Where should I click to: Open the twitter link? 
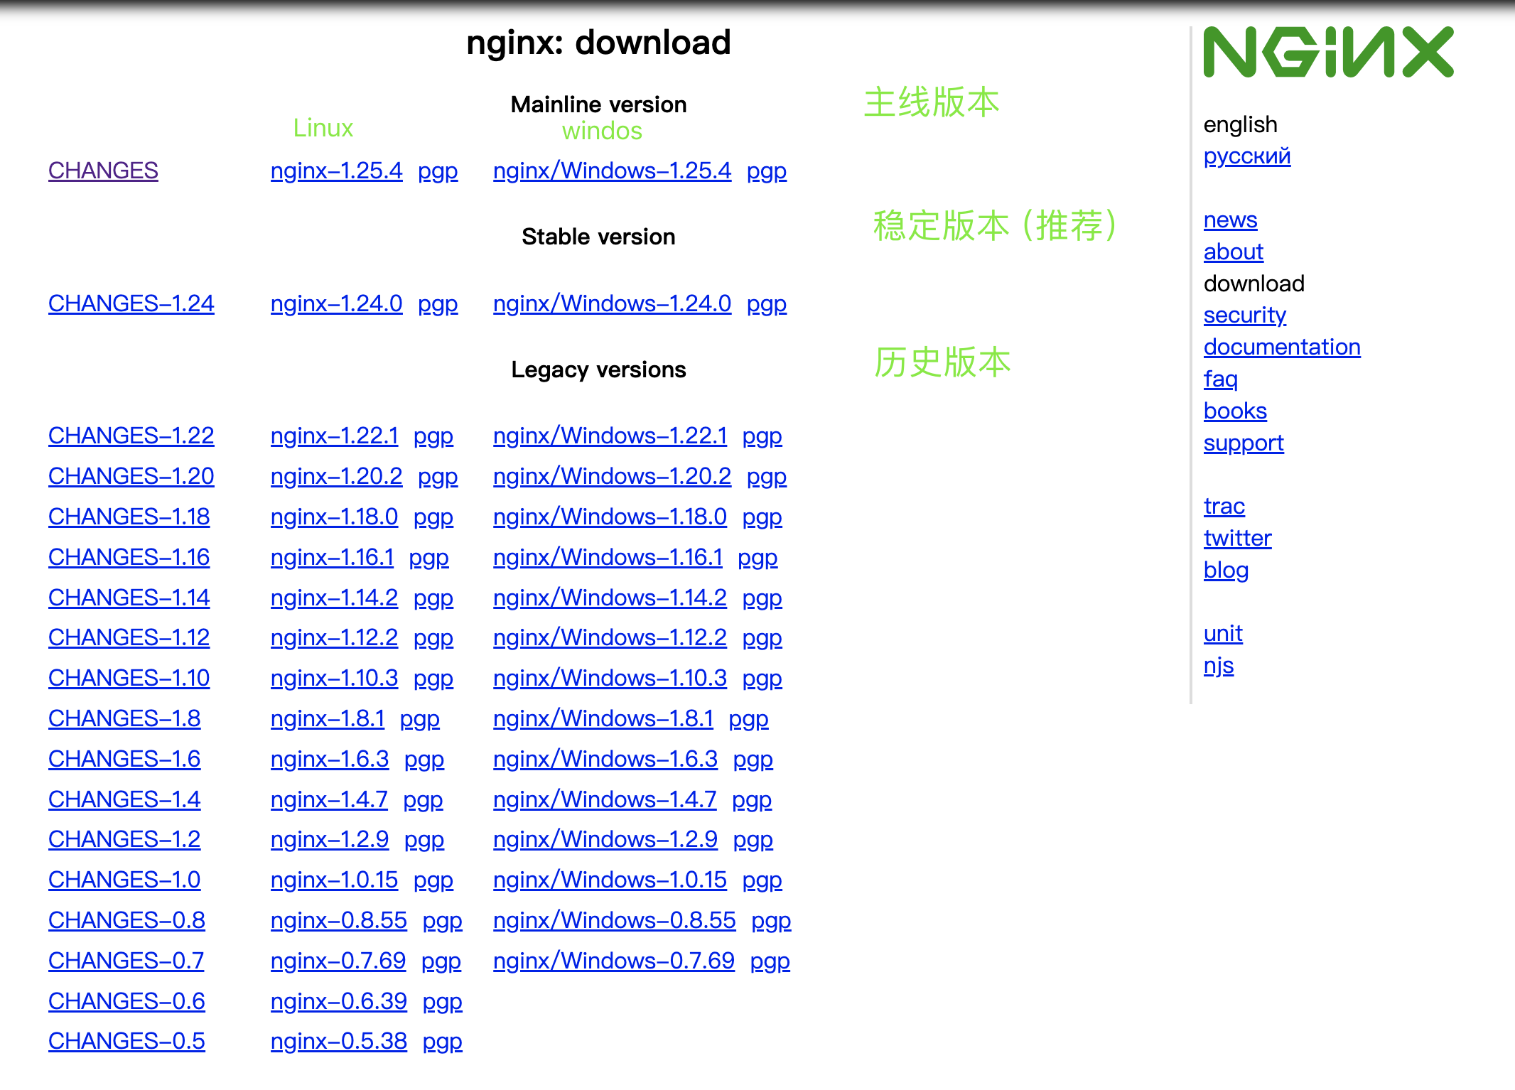[1237, 538]
